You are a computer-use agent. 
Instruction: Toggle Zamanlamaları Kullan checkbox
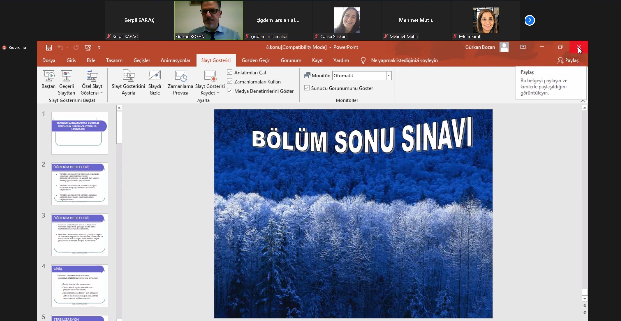(x=230, y=81)
